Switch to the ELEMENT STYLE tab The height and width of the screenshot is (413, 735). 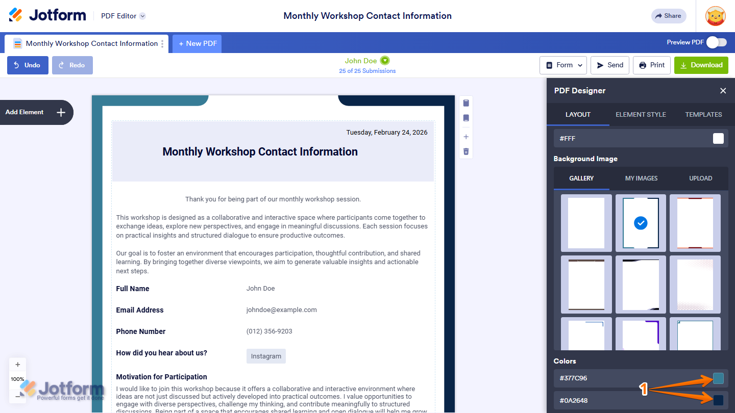[641, 114]
